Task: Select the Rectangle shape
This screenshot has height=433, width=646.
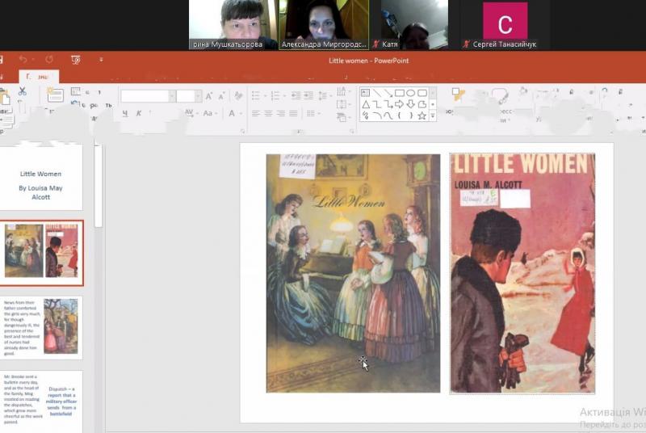Action: click(x=399, y=93)
